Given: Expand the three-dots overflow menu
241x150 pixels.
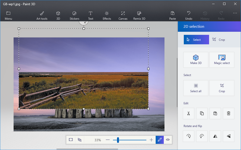Looking at the screenshot, I should pos(235,13).
